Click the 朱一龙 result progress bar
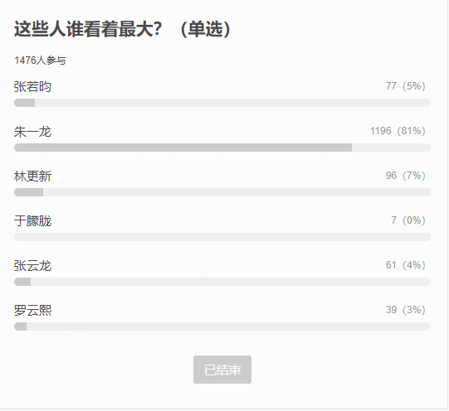 point(222,147)
